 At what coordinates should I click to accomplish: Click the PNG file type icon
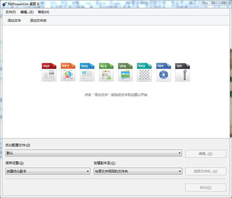144,72
